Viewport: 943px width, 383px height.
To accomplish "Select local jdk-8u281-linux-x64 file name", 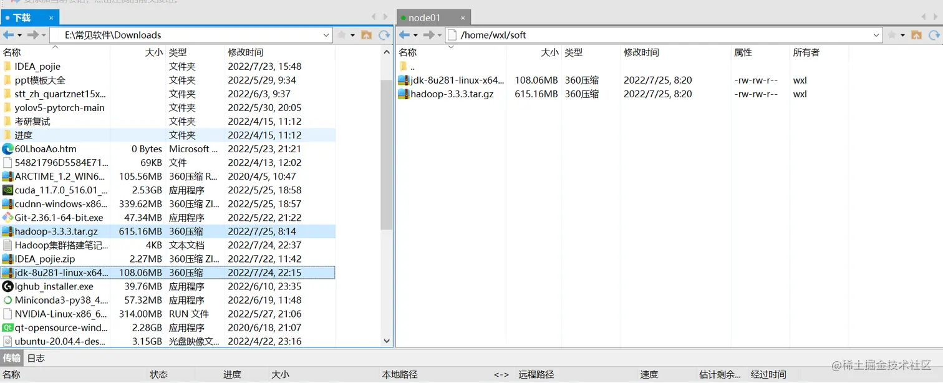I will pos(61,273).
